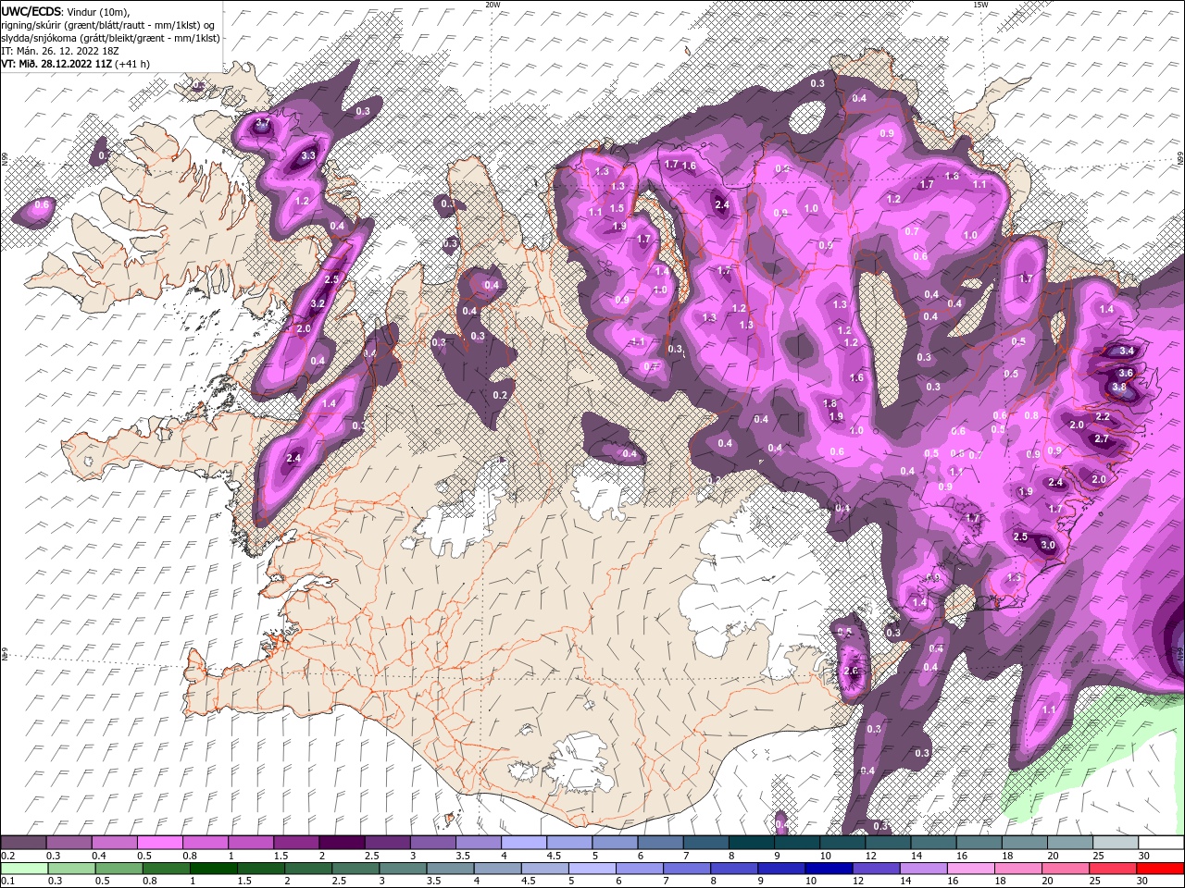Click the "2.6" snowfall value on the map
Screen dimensions: 1185x888
tap(852, 672)
